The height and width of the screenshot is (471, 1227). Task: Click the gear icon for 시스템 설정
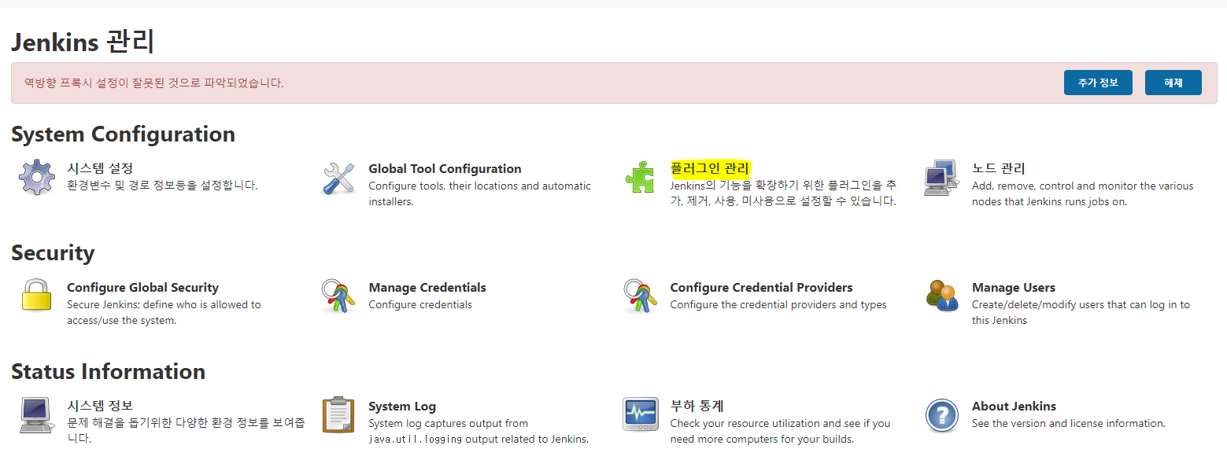pyautogui.click(x=37, y=178)
